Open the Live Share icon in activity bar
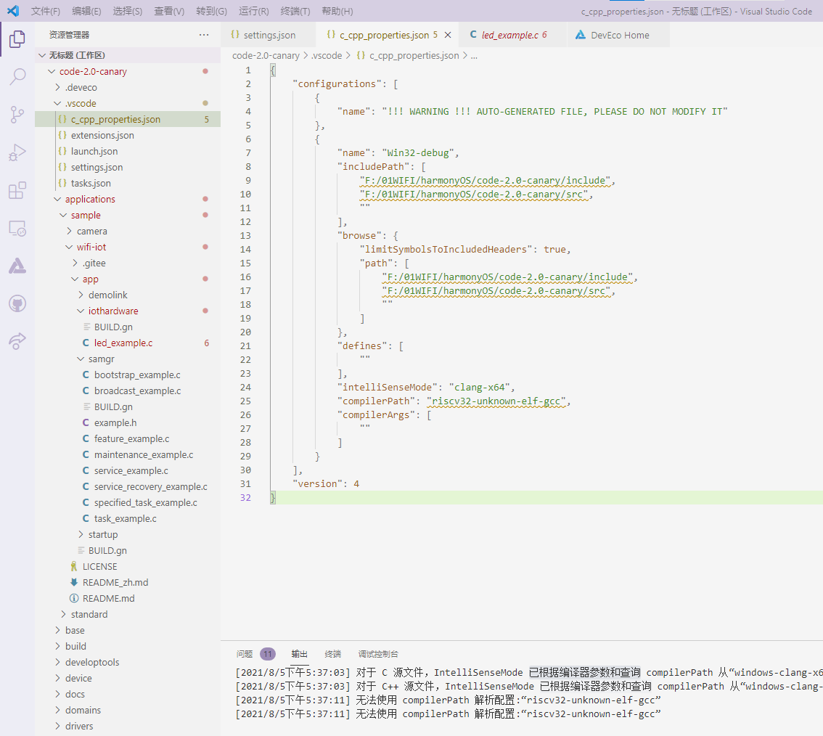Screen dimensions: 823x736 tap(17, 341)
